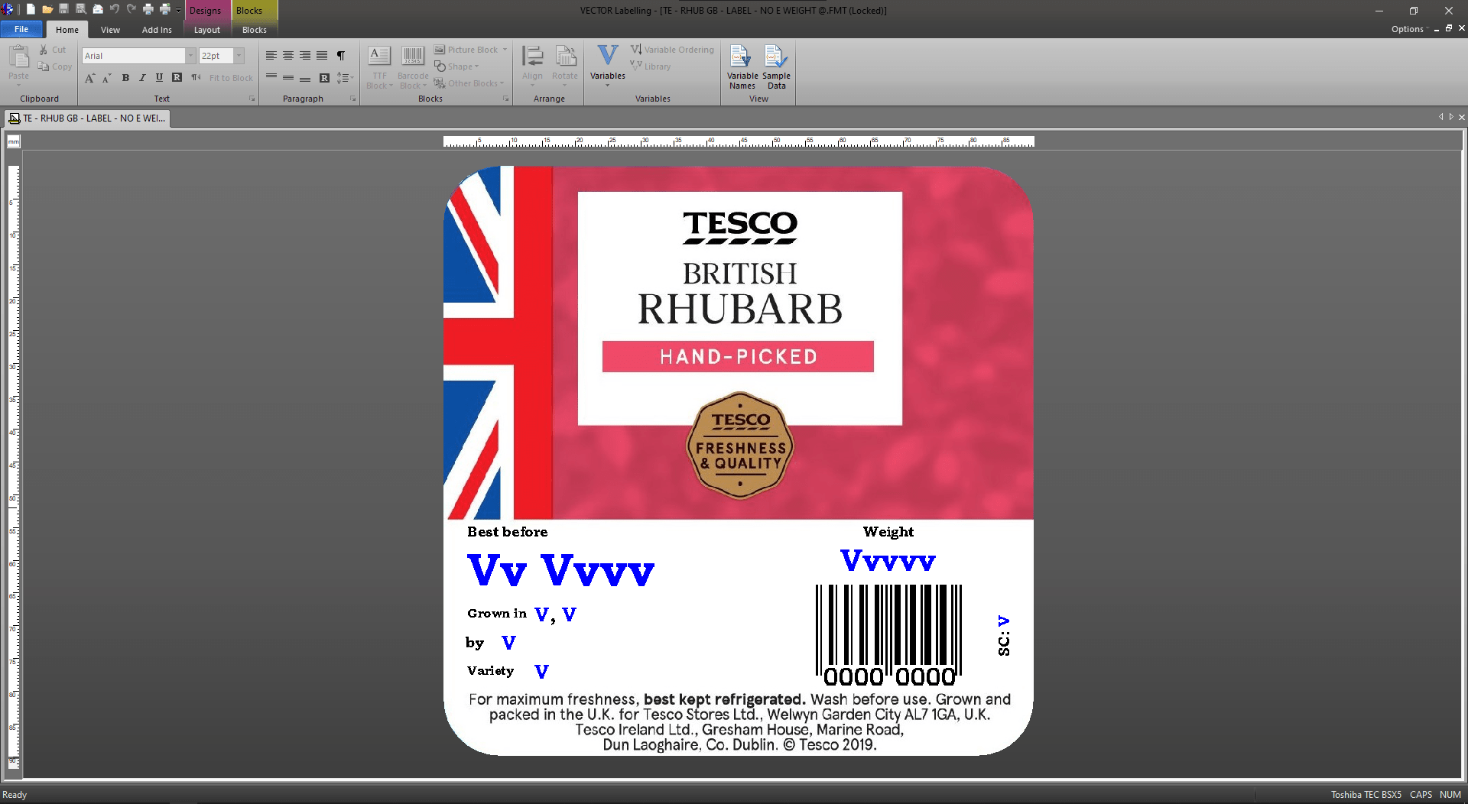Open the Customize Quick Access Toolbar arrow
The width and height of the screenshot is (1468, 804).
pyautogui.click(x=178, y=10)
